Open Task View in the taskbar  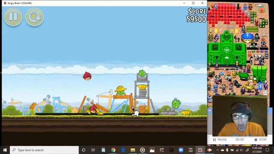[93, 150]
